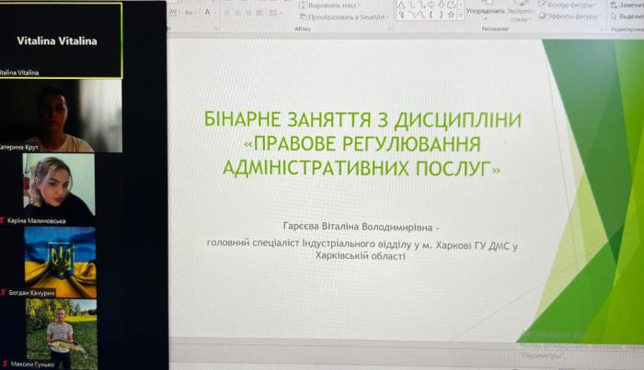Open the Контур фигуры dropdown
Screen dimensions: 644x370
[568, 5]
